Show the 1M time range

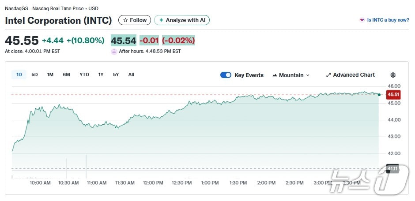[50, 74]
